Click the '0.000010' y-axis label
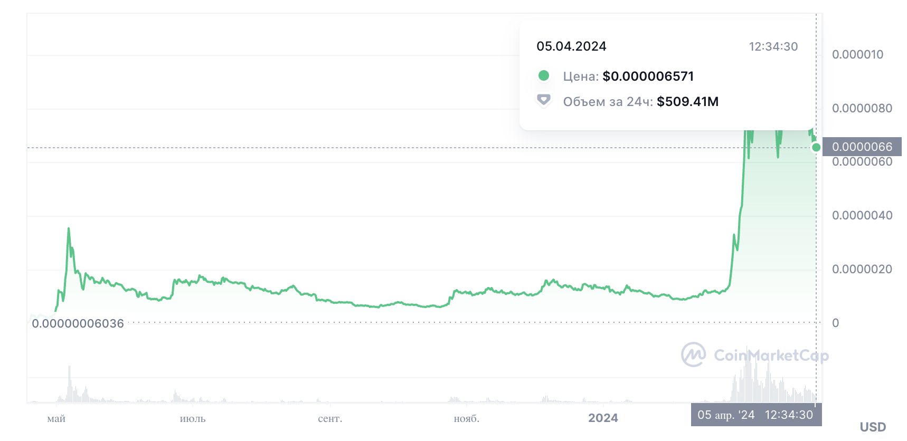This screenshot has height=441, width=907. point(857,54)
